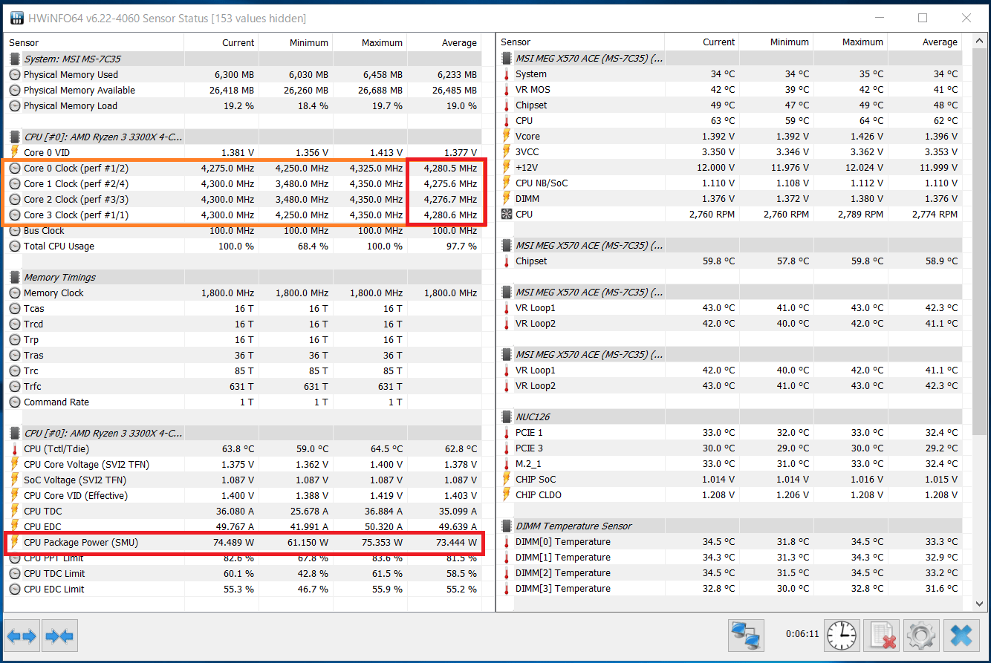Select CPU Package Power (SMU) row
991x663 pixels.
[243, 542]
